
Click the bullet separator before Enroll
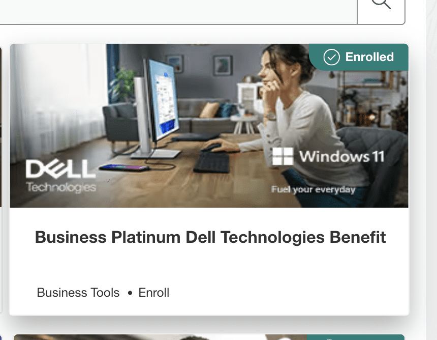click(130, 293)
